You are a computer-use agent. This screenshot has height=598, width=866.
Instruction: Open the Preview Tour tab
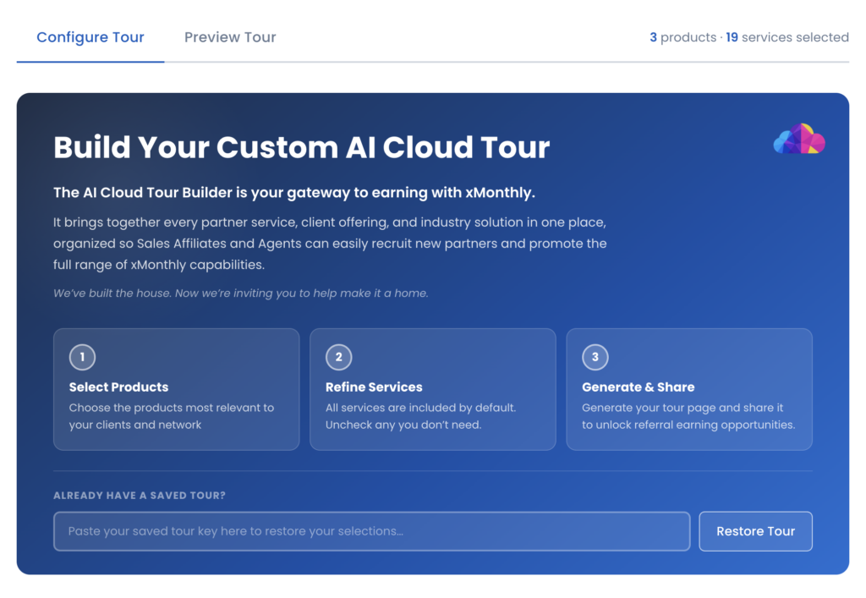click(230, 37)
